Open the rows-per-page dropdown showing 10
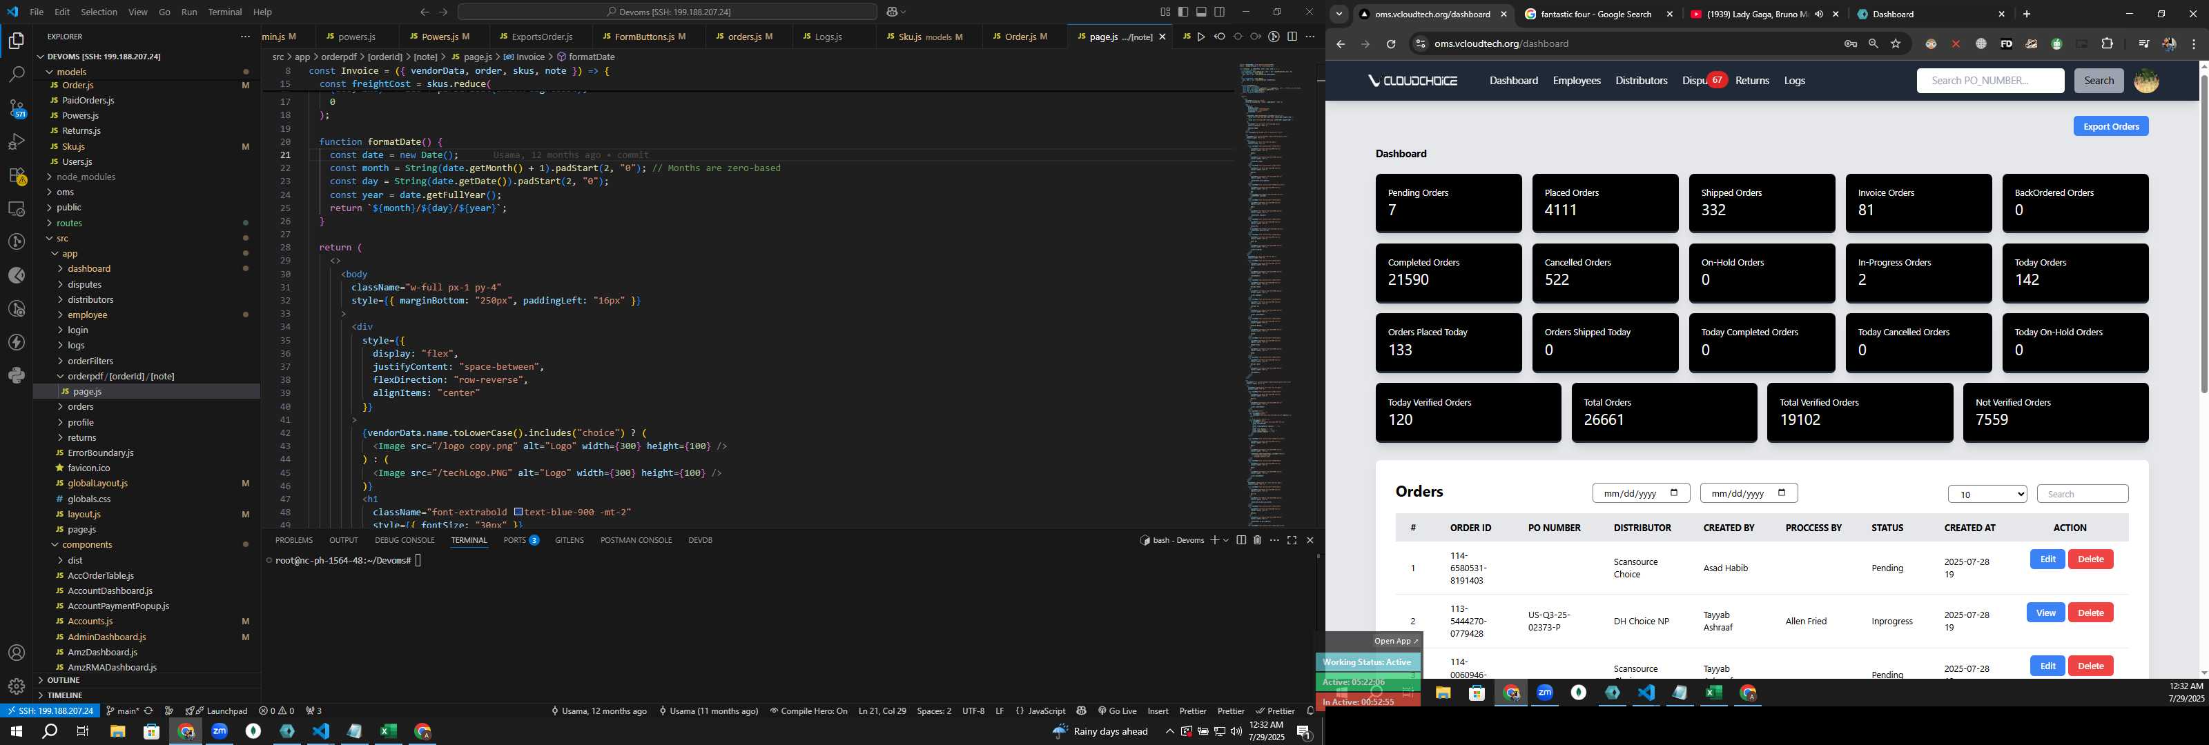2209x745 pixels. 1987,495
